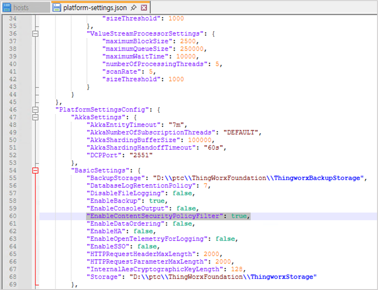Click the "60s" value of AkkaShardingHandoffTimeout
Image resolution: width=378 pixels, height=290 pixels.
click(x=213, y=148)
